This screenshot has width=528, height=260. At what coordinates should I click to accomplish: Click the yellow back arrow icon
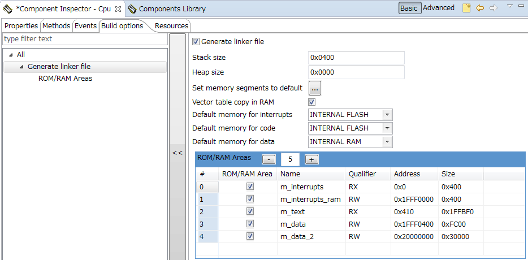point(480,8)
